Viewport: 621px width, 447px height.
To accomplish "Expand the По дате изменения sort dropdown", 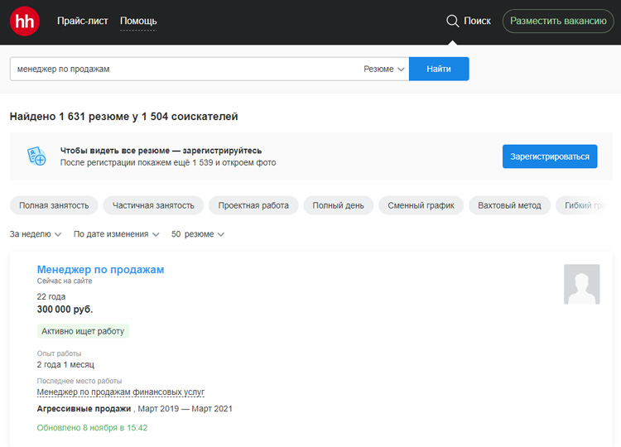I will 116,234.
